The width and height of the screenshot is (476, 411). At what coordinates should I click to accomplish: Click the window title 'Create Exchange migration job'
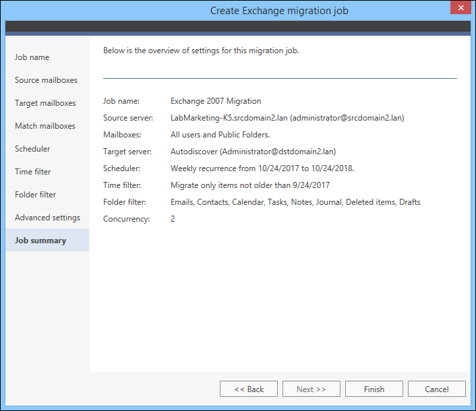279,11
